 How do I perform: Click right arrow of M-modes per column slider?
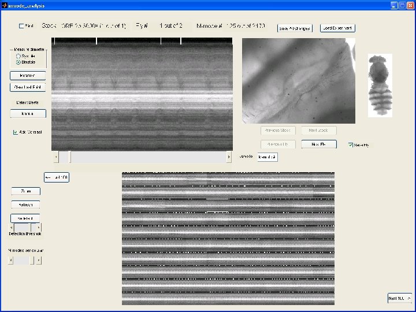(x=39, y=261)
